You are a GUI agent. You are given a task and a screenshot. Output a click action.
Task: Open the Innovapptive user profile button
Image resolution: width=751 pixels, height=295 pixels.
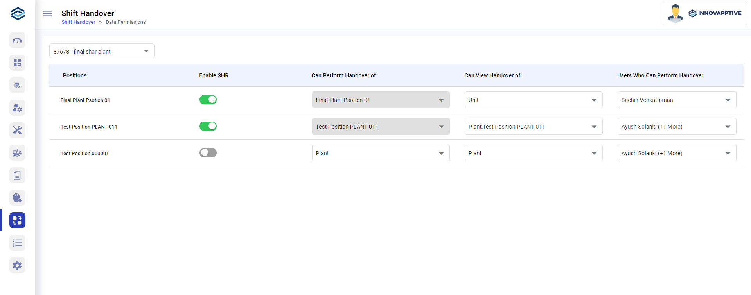(704, 13)
